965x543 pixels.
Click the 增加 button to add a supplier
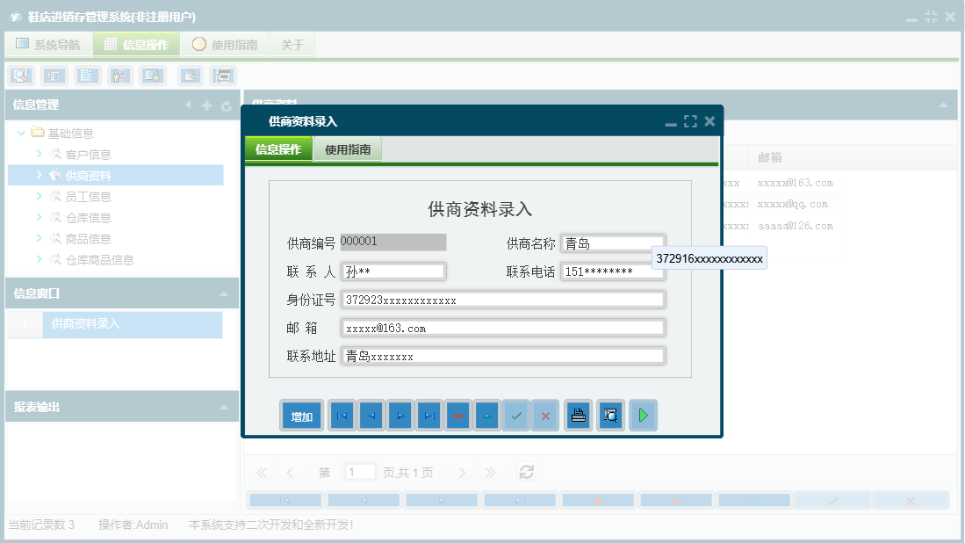click(301, 415)
